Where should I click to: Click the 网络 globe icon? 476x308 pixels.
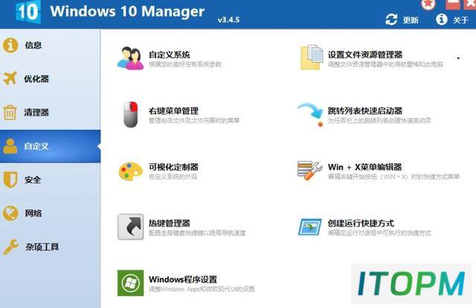point(10,213)
